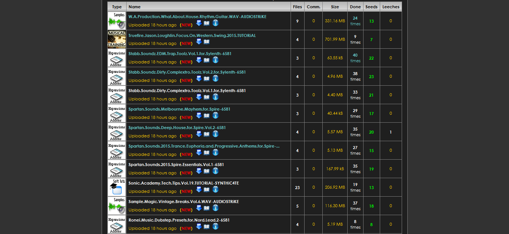
Task: Open Spartan.Sounds.2015.Spire.Essentials.Vol.1 link
Action: pyautogui.click(x=176, y=165)
